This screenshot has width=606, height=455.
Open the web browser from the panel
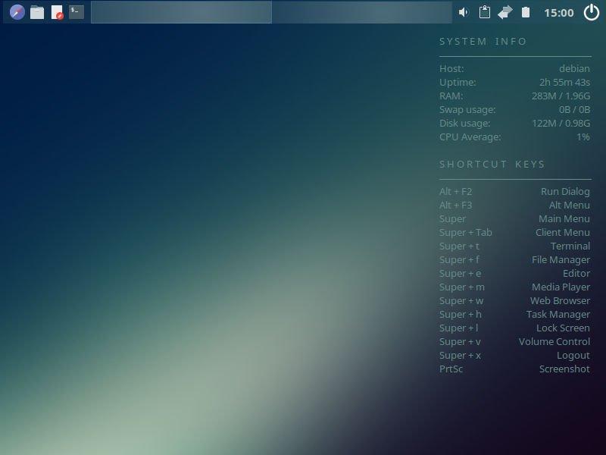(17, 12)
